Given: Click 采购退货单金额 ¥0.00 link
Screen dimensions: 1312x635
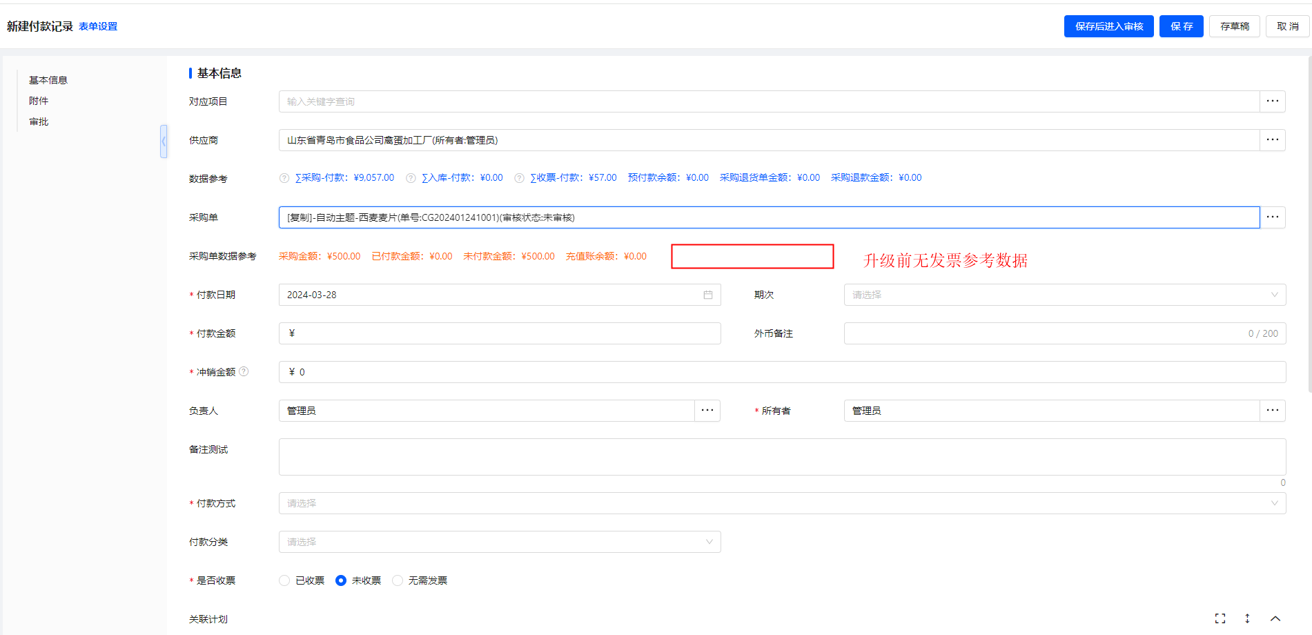Looking at the screenshot, I should [x=770, y=177].
